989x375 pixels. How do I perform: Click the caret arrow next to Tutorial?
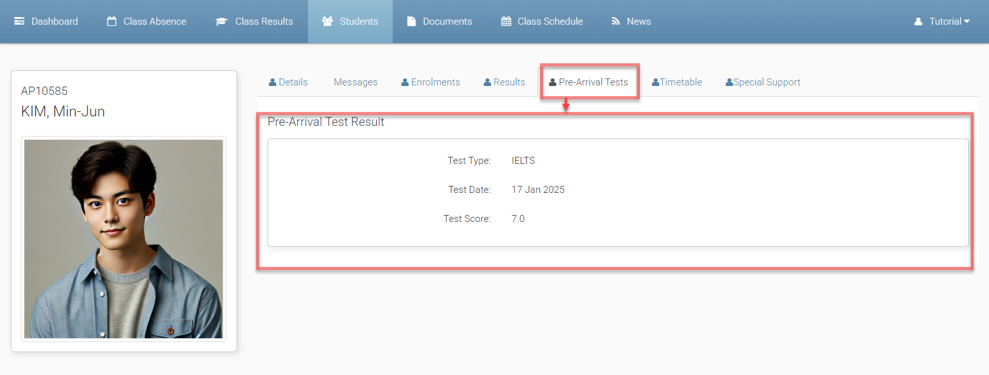click(966, 22)
